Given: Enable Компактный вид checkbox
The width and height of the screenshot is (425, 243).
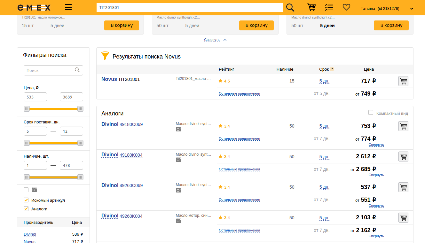Looking at the screenshot, I should point(371,113).
